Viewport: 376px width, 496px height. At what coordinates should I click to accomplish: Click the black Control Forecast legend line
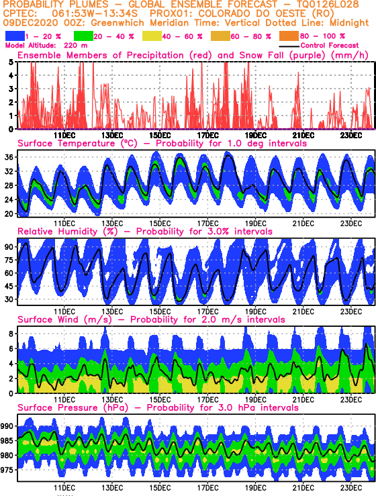tap(289, 46)
